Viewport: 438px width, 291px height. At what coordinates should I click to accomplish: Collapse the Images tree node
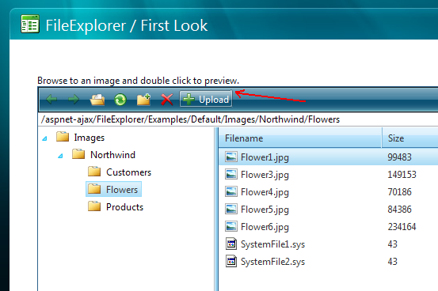pyautogui.click(x=44, y=138)
